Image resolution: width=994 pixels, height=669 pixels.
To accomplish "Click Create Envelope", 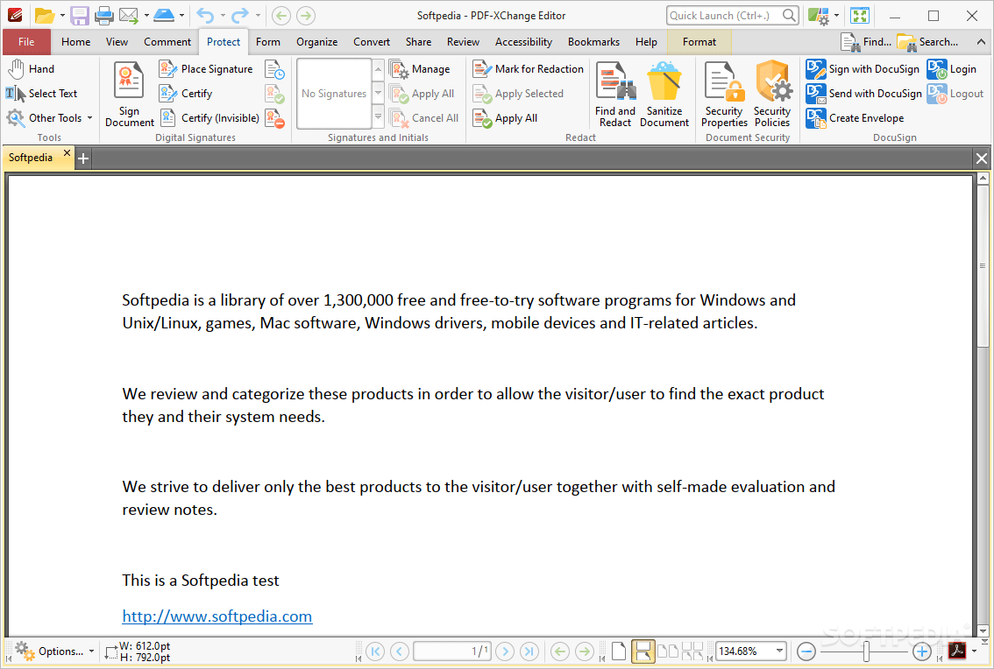I will click(856, 118).
